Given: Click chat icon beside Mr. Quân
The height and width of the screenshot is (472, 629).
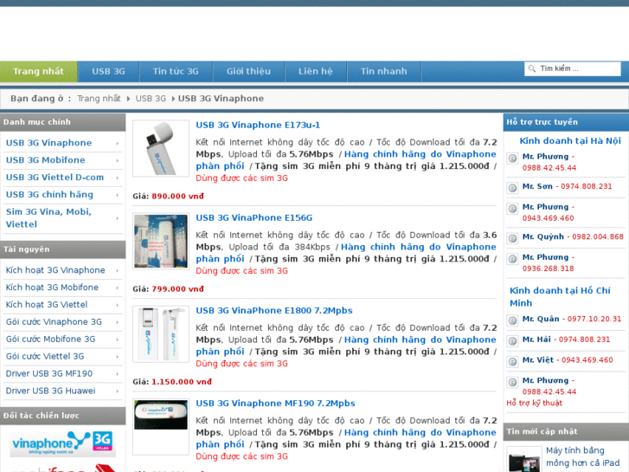Looking at the screenshot, I should coord(512,320).
